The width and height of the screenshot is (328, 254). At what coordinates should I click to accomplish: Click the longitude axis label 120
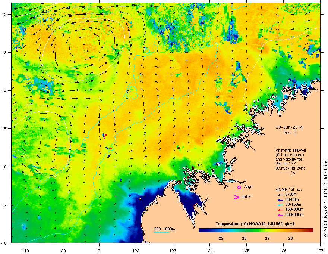[x=63, y=250]
